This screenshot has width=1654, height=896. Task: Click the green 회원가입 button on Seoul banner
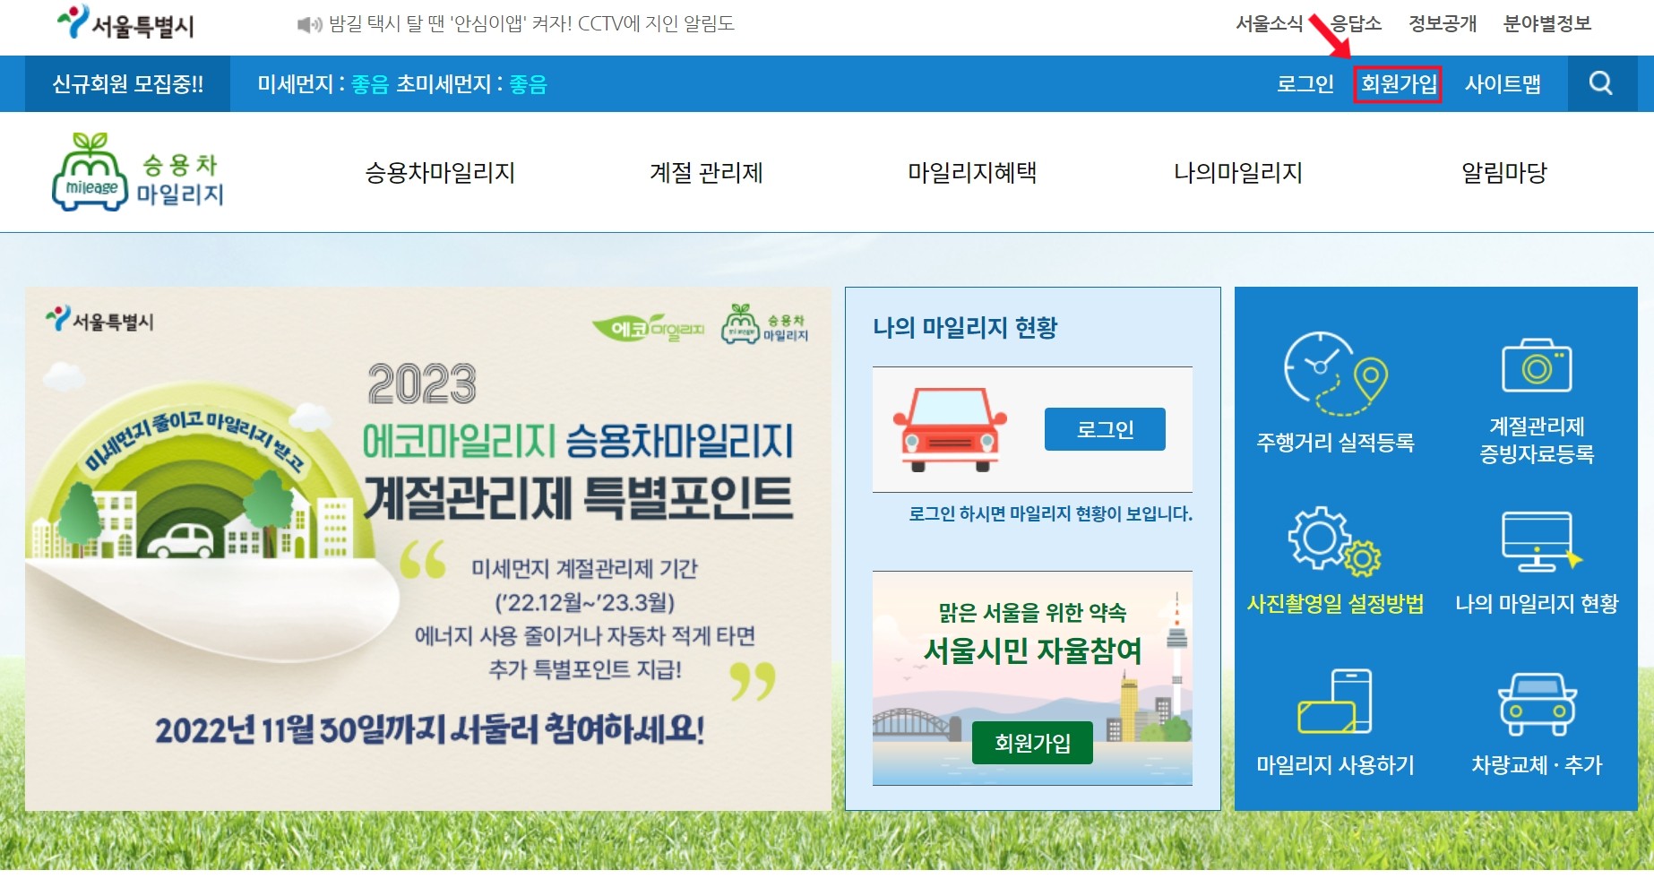point(1032,743)
